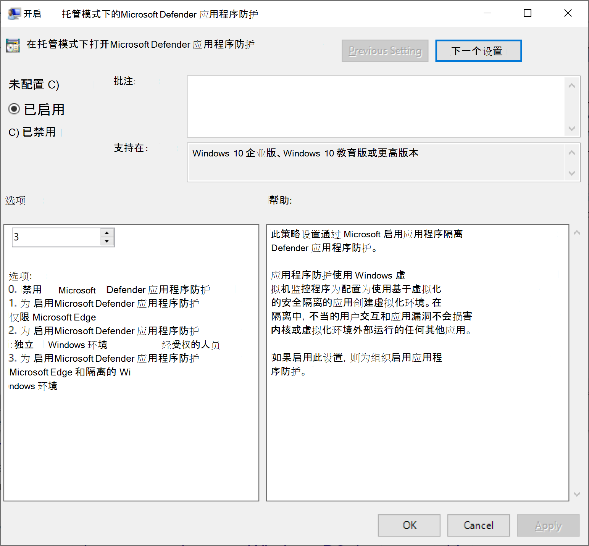Select the 已禁用 (Disabled) option
Image resolution: width=589 pixels, height=546 pixels.
32,132
